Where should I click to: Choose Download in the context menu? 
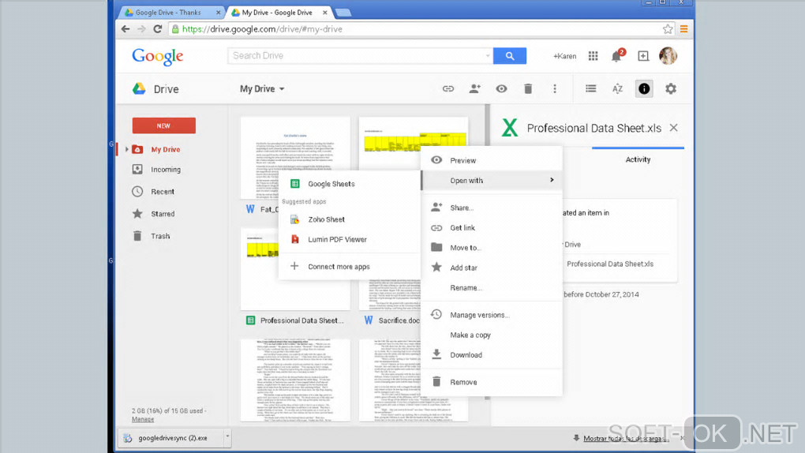(492, 355)
